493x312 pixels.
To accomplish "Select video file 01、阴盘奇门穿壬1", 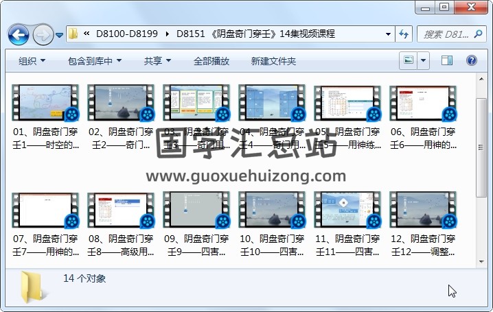I will pyautogui.click(x=45, y=103).
